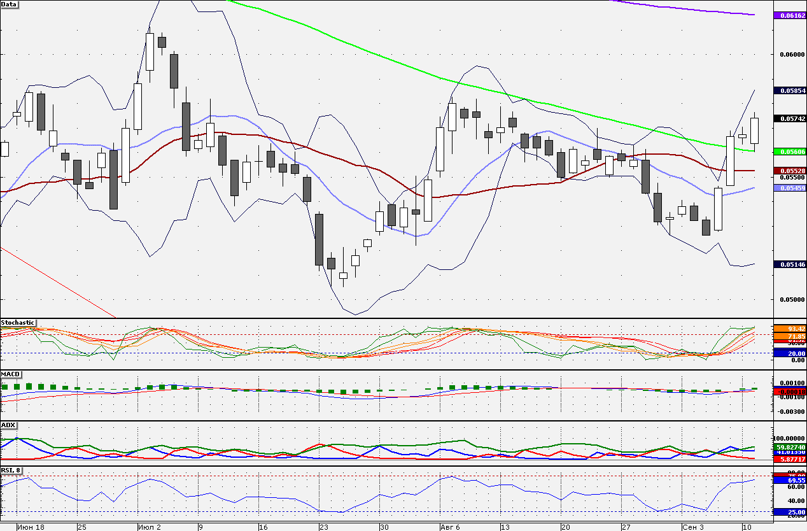
Task: Click the 25 date label after Июн 18
Action: (82, 527)
